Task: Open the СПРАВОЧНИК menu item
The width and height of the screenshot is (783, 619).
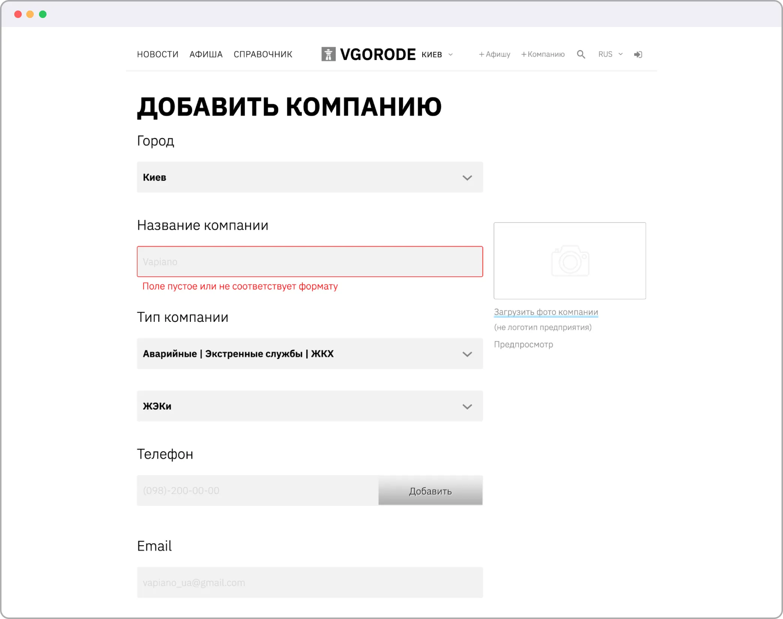Action: 263,54
